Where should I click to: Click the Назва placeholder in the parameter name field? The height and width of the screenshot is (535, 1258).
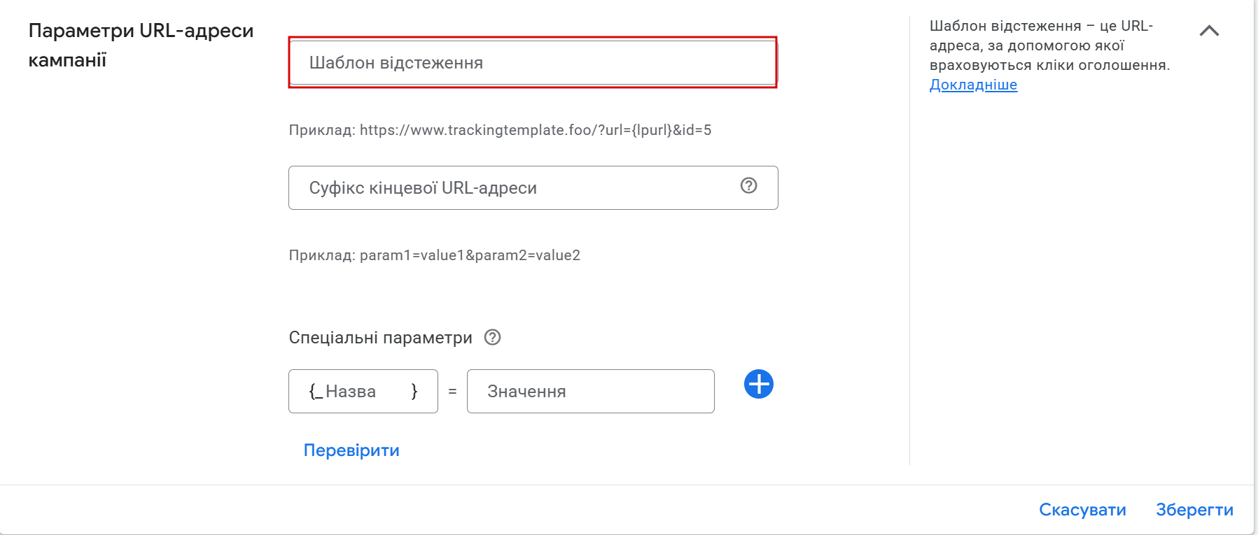point(351,392)
